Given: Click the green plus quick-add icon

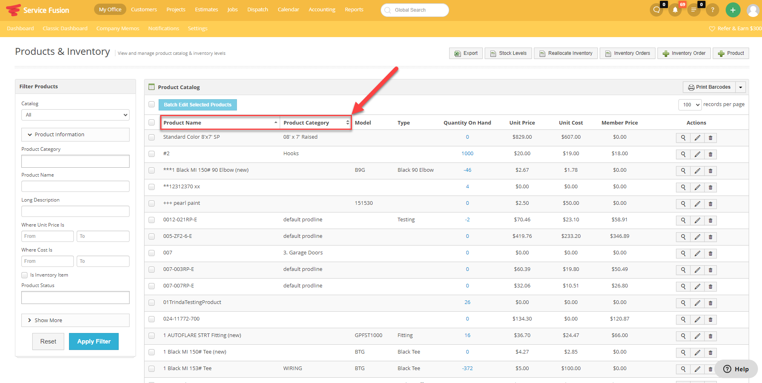Looking at the screenshot, I should click(733, 10).
